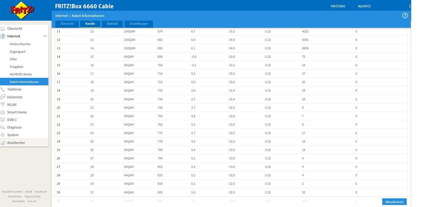Click the Smart Home icon
The image size is (423, 207).
[3, 112]
